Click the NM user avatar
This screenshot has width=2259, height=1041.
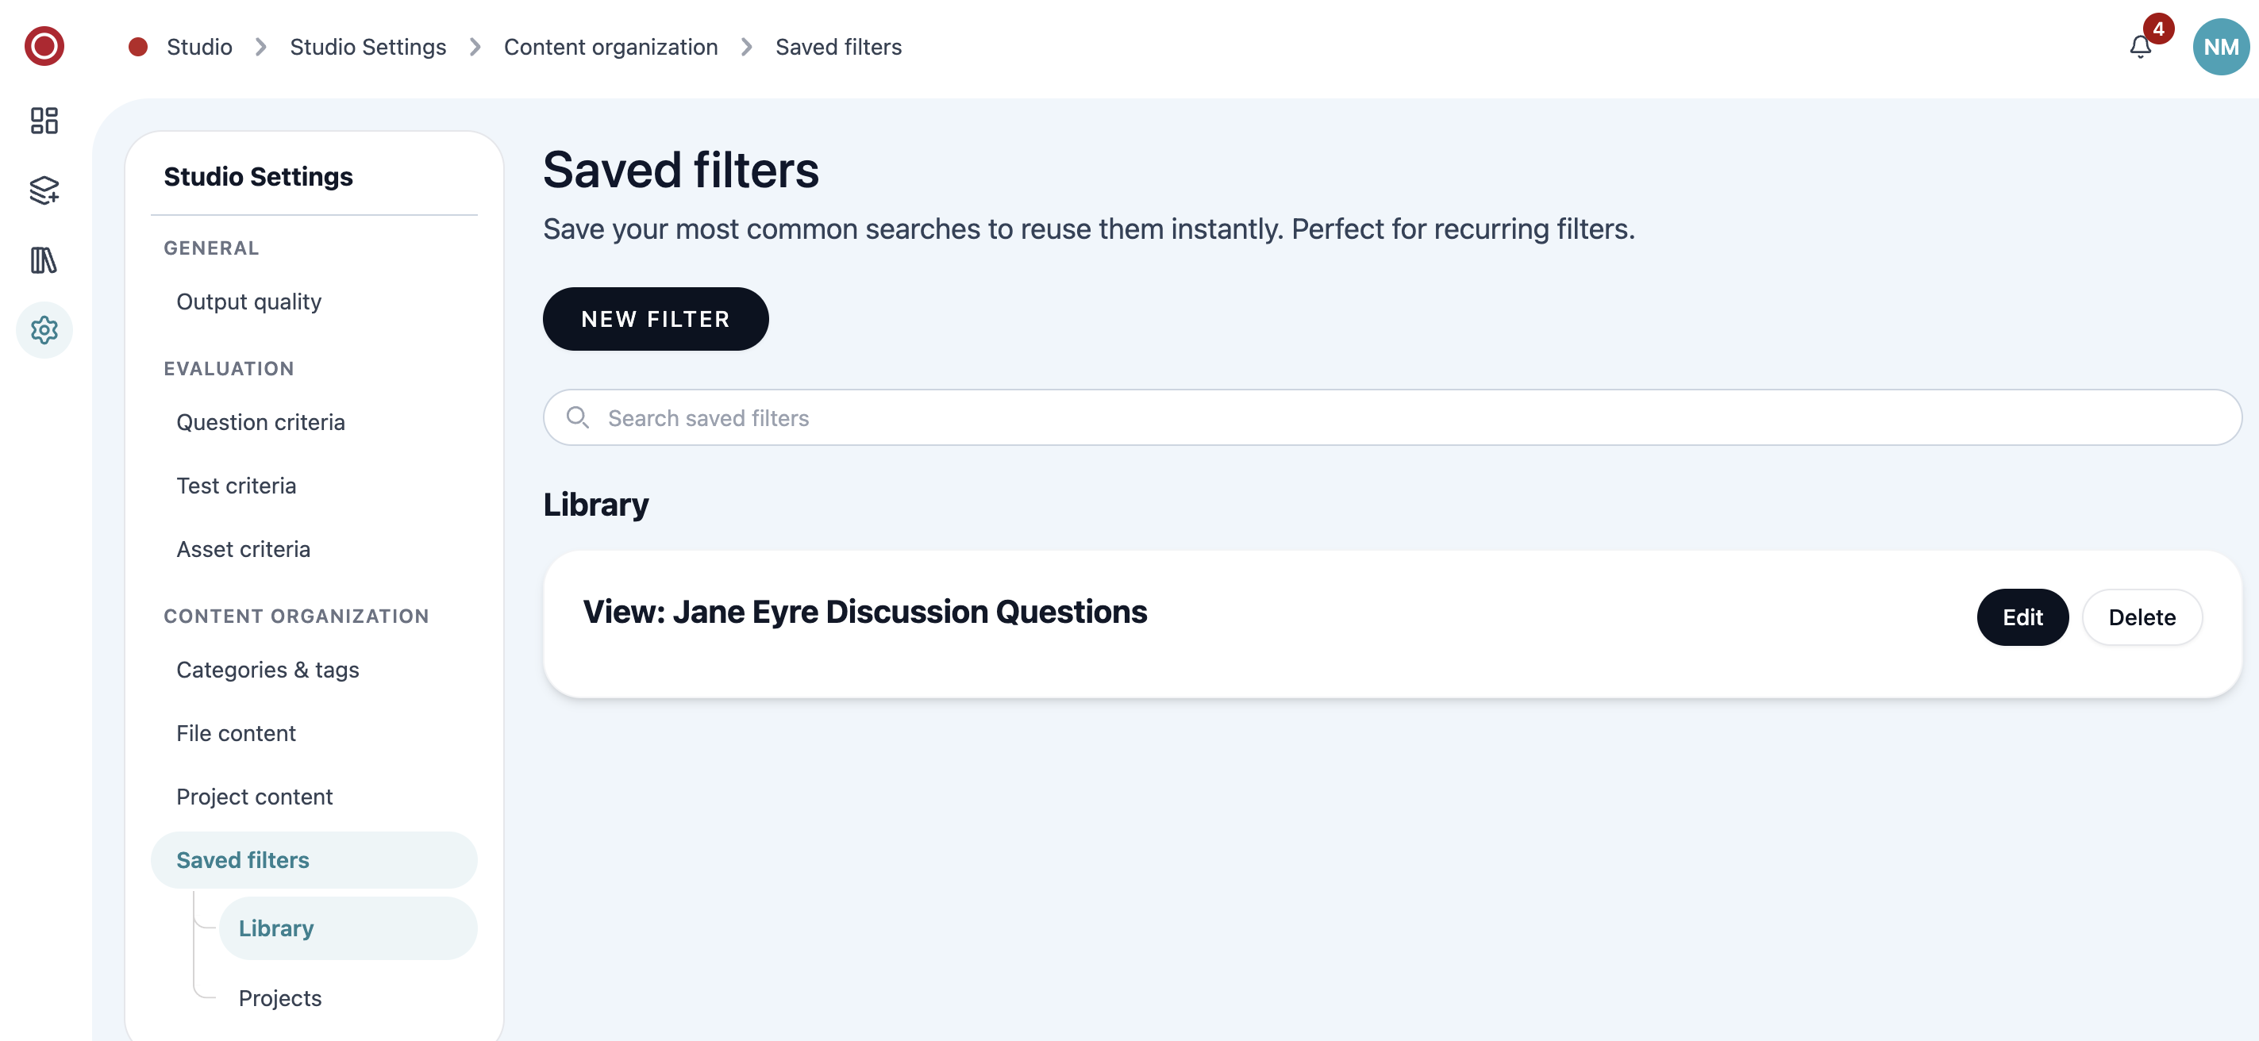click(x=2221, y=47)
